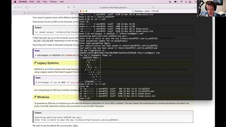Click the Safari toolbar icon left of the address bar
Screen dimensions: 226x127
point(74,7)
